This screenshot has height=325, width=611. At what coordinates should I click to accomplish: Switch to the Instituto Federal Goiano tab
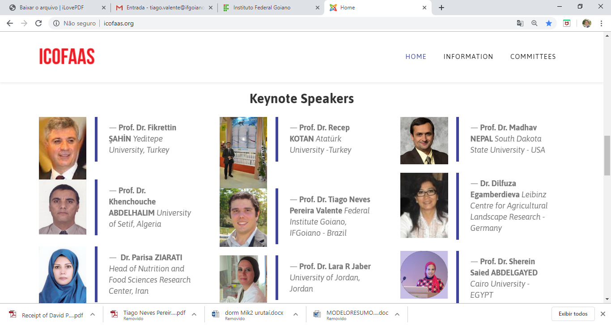coord(262,8)
